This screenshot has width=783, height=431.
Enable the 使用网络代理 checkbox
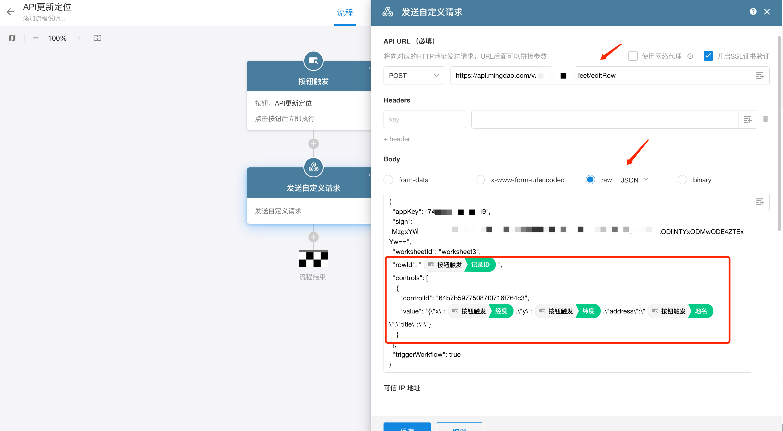coord(633,56)
